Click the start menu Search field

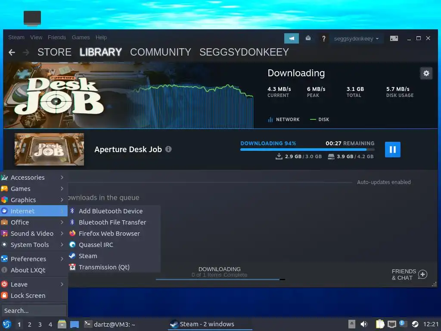pyautogui.click(x=34, y=311)
